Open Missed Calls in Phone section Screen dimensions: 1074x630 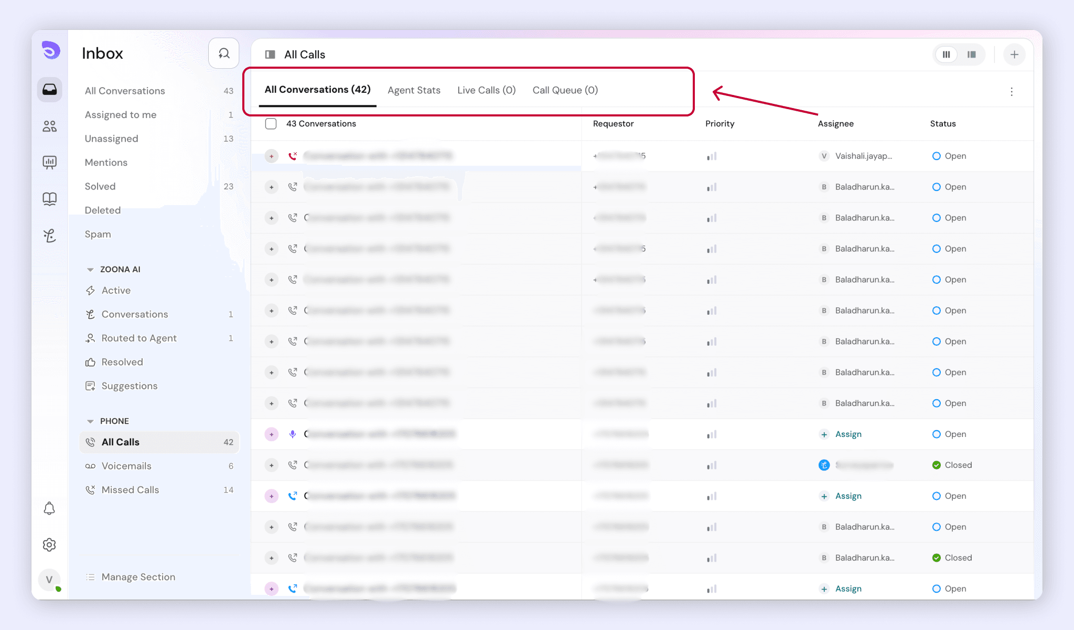159,490
